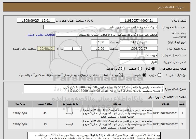The image size is (196, 139).
Task: Select the کالا radio button
Action: 153,69
